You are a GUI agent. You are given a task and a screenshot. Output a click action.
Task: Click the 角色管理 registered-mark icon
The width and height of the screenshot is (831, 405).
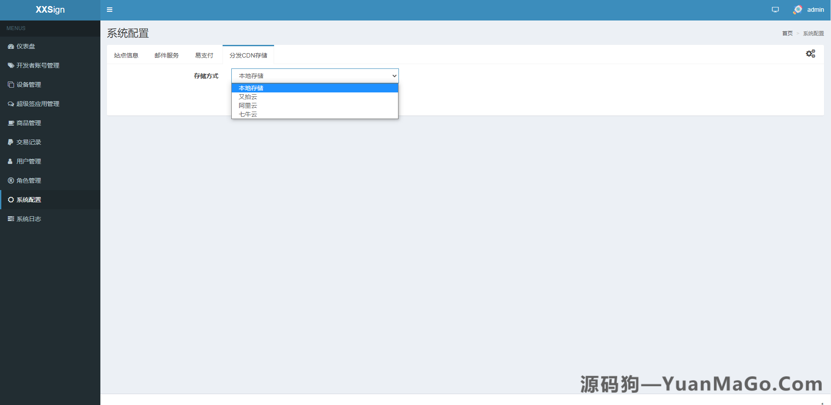pos(10,180)
